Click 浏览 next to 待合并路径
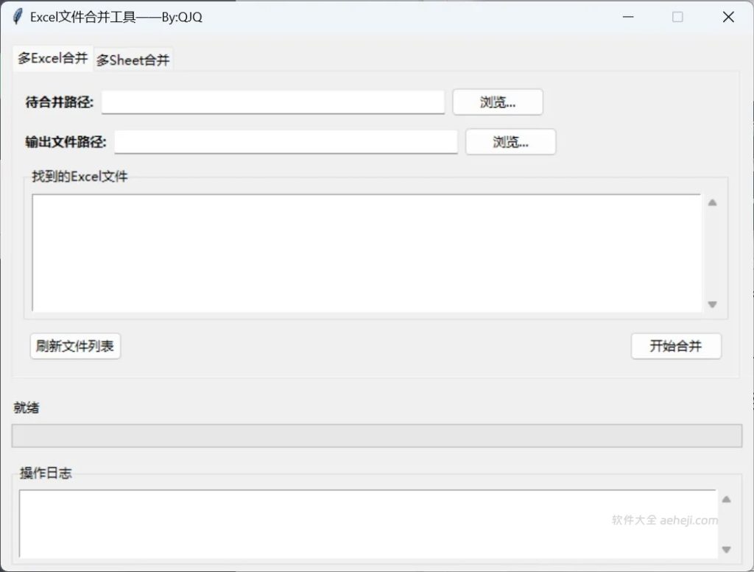 [498, 102]
